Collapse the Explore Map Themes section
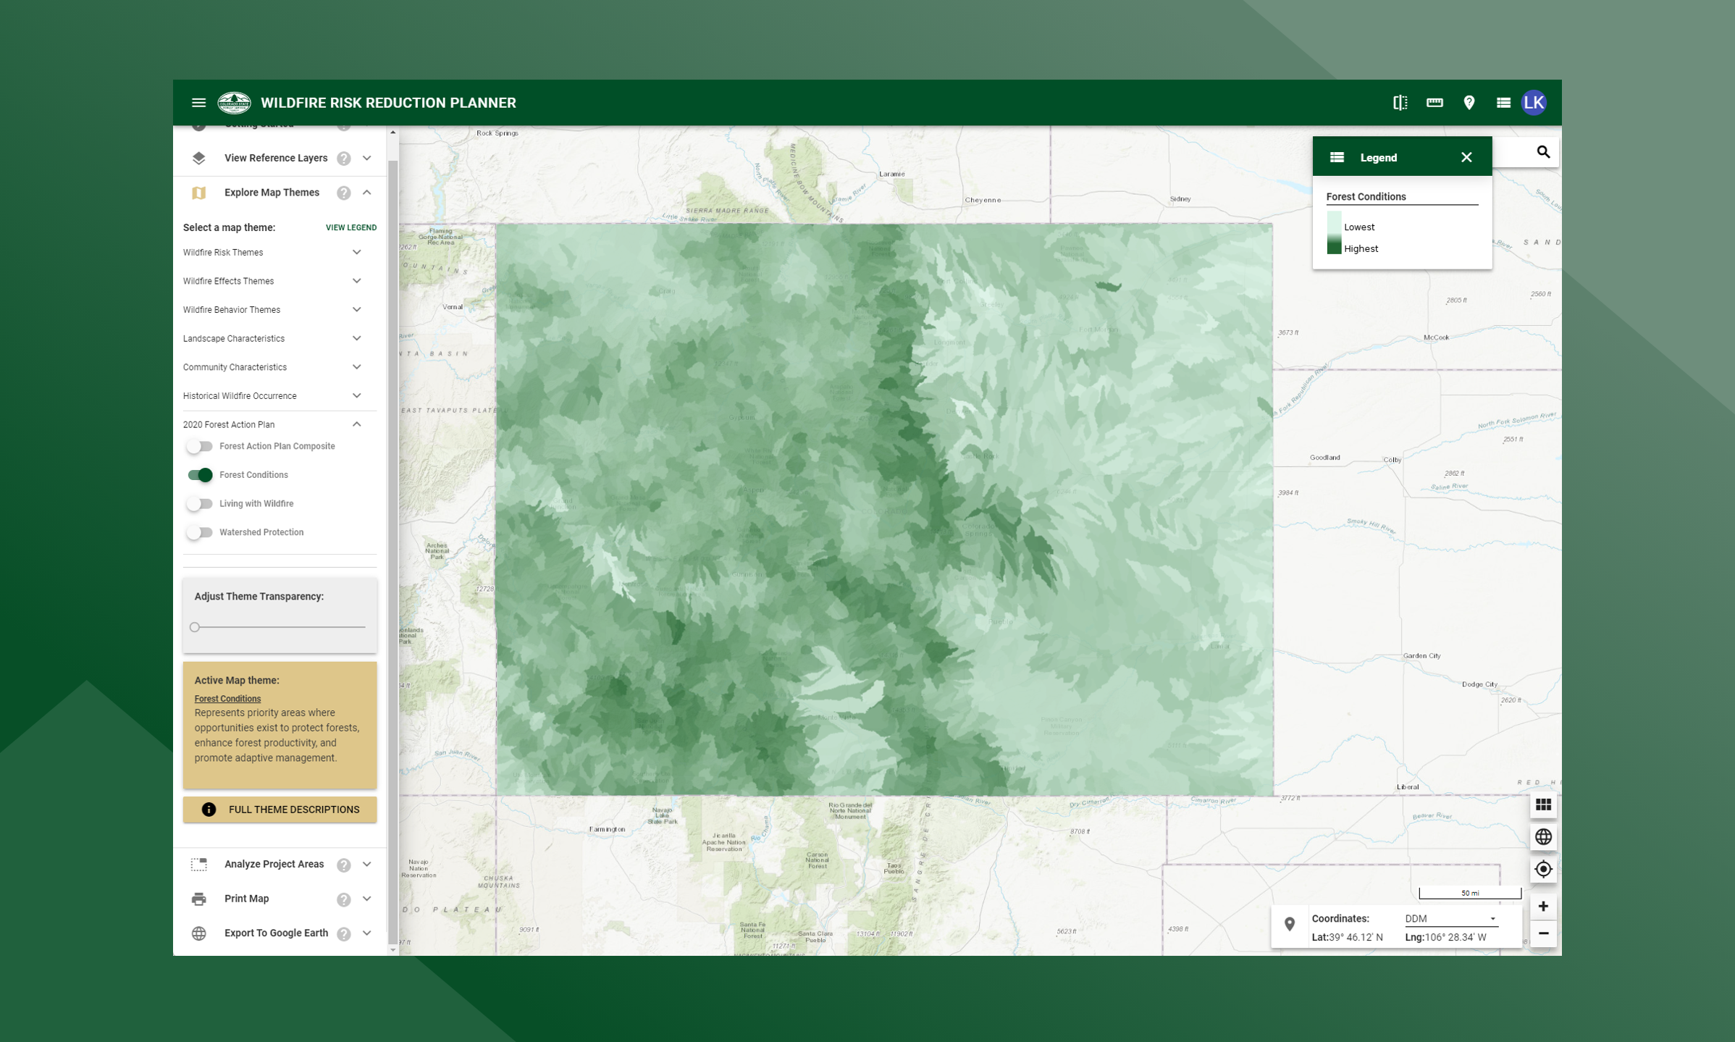Image resolution: width=1735 pixels, height=1042 pixels. (x=367, y=193)
